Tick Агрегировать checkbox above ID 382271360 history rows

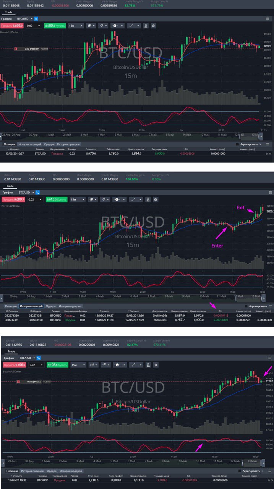246,306
